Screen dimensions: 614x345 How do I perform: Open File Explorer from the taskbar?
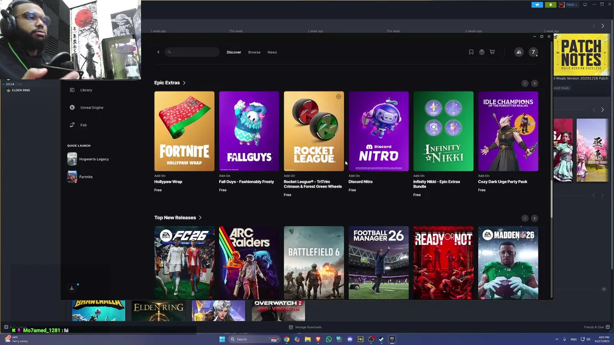307,339
